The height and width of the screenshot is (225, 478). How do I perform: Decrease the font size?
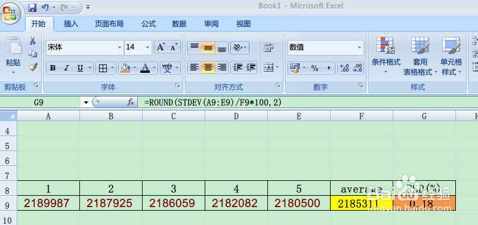(174, 47)
